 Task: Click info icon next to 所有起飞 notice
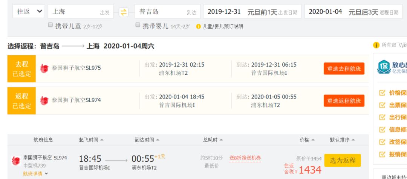376,45
